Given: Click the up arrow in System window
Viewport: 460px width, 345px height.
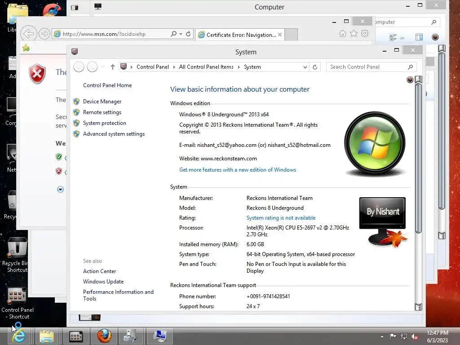Looking at the screenshot, I should [113, 67].
